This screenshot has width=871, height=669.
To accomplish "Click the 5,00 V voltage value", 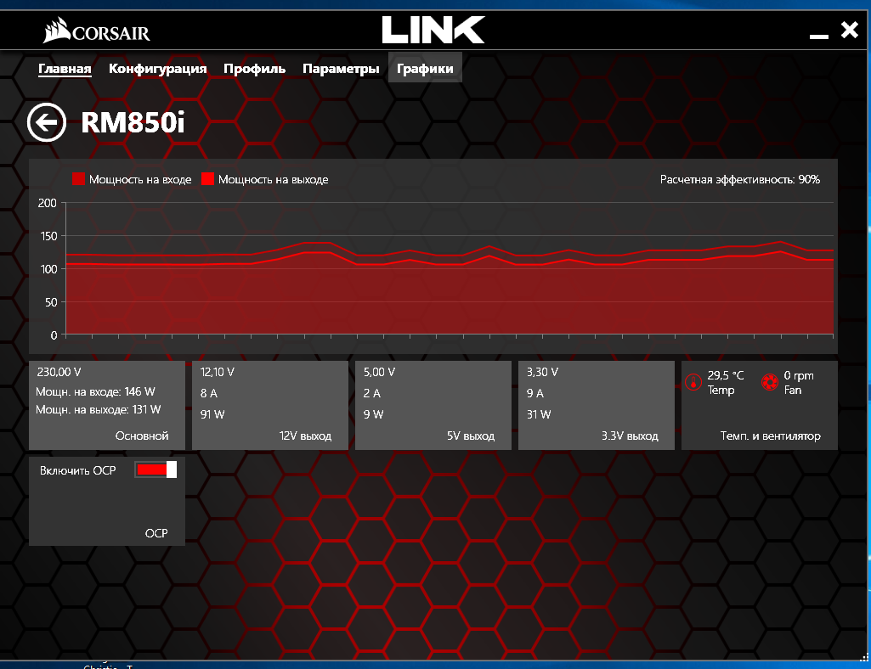I will click(379, 372).
